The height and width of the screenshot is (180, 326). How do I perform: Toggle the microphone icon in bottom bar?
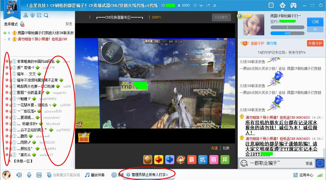coord(29,175)
